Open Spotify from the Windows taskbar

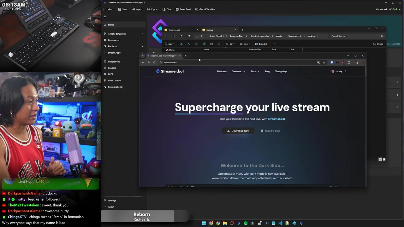(246, 223)
